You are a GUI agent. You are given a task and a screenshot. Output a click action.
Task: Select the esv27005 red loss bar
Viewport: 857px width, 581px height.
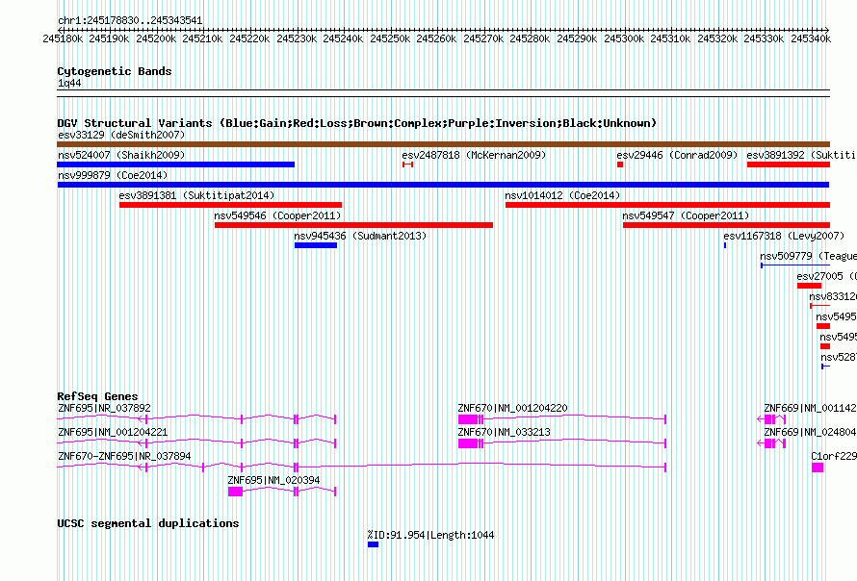click(810, 286)
